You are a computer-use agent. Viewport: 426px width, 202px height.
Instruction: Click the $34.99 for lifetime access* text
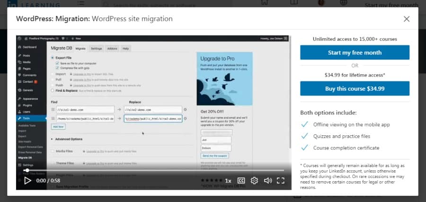click(355, 75)
